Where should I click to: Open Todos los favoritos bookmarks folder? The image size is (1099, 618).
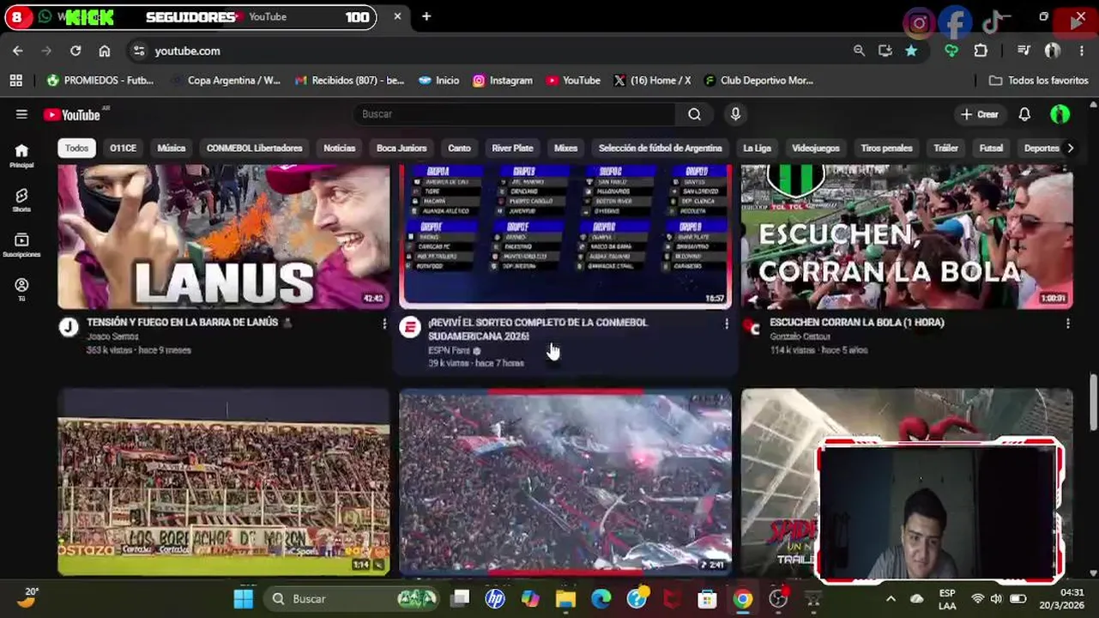pyautogui.click(x=1038, y=80)
